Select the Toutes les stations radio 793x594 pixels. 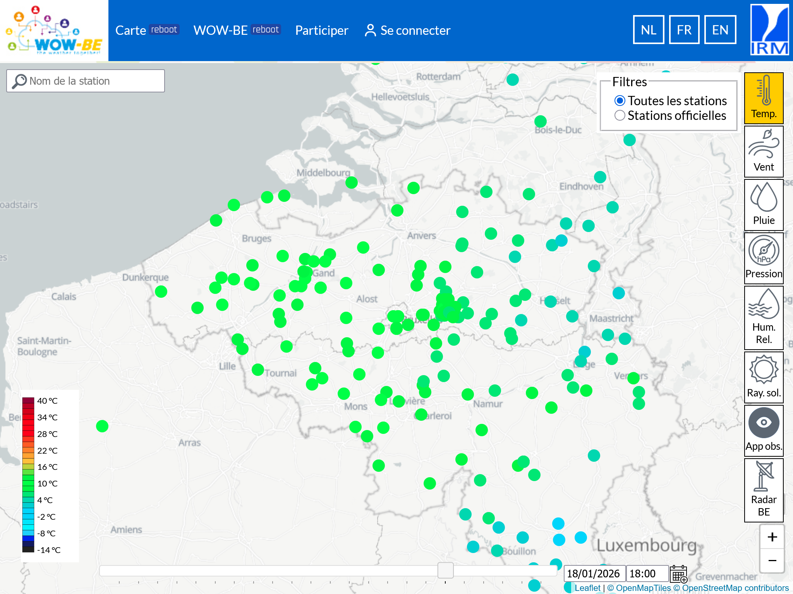point(620,101)
